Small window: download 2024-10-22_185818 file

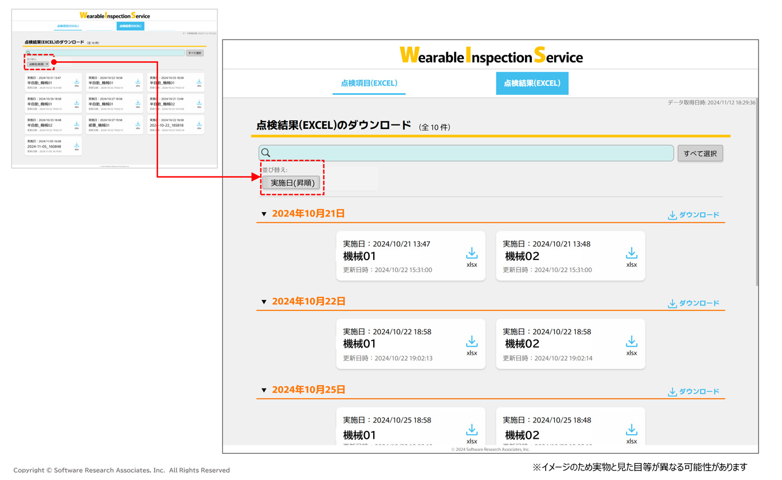199,125
